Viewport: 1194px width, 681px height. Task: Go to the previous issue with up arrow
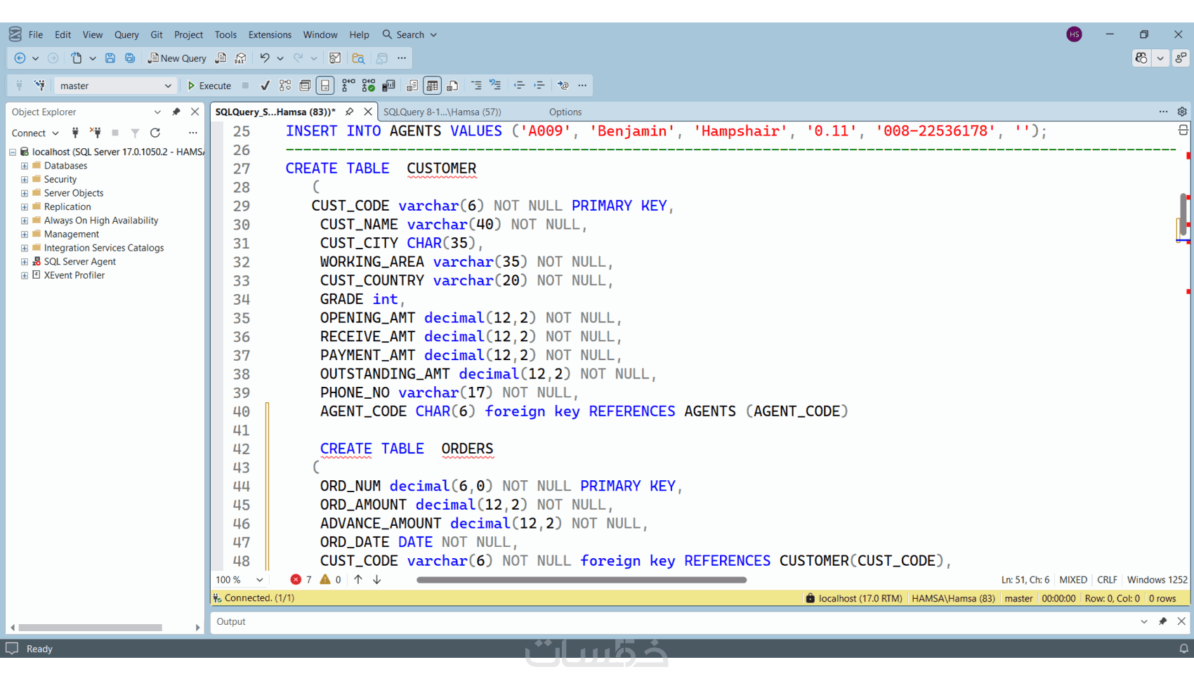tap(358, 580)
